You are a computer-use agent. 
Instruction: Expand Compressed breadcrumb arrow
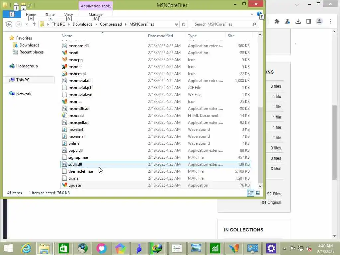126,24
